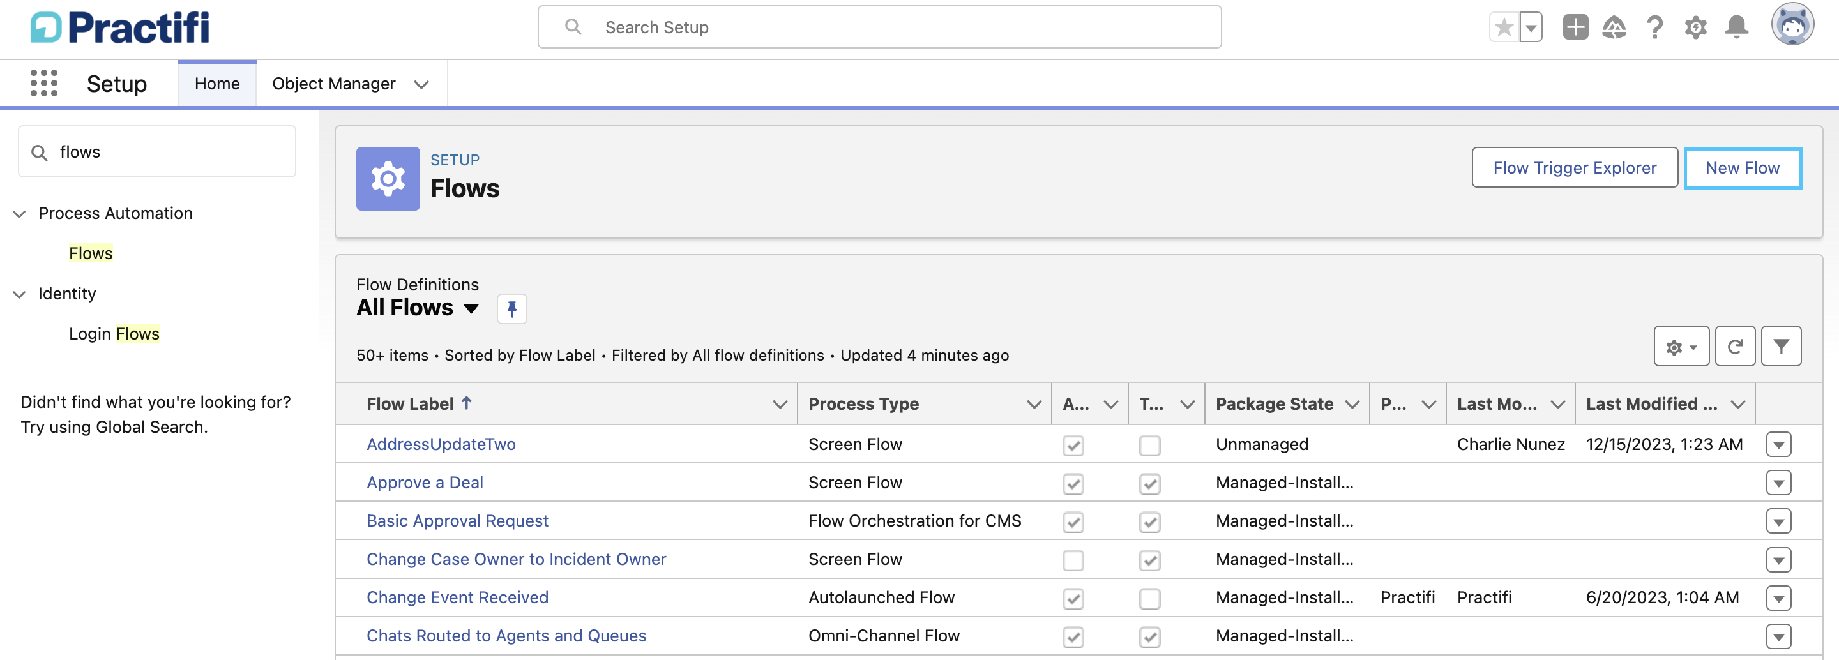Open row actions for AddressUpdateTwo

tap(1778, 444)
